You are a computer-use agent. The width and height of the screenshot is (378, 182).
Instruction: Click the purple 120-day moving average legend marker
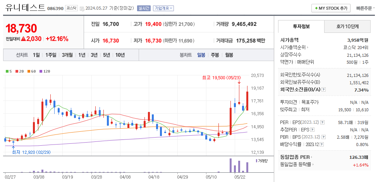(x=41, y=71)
